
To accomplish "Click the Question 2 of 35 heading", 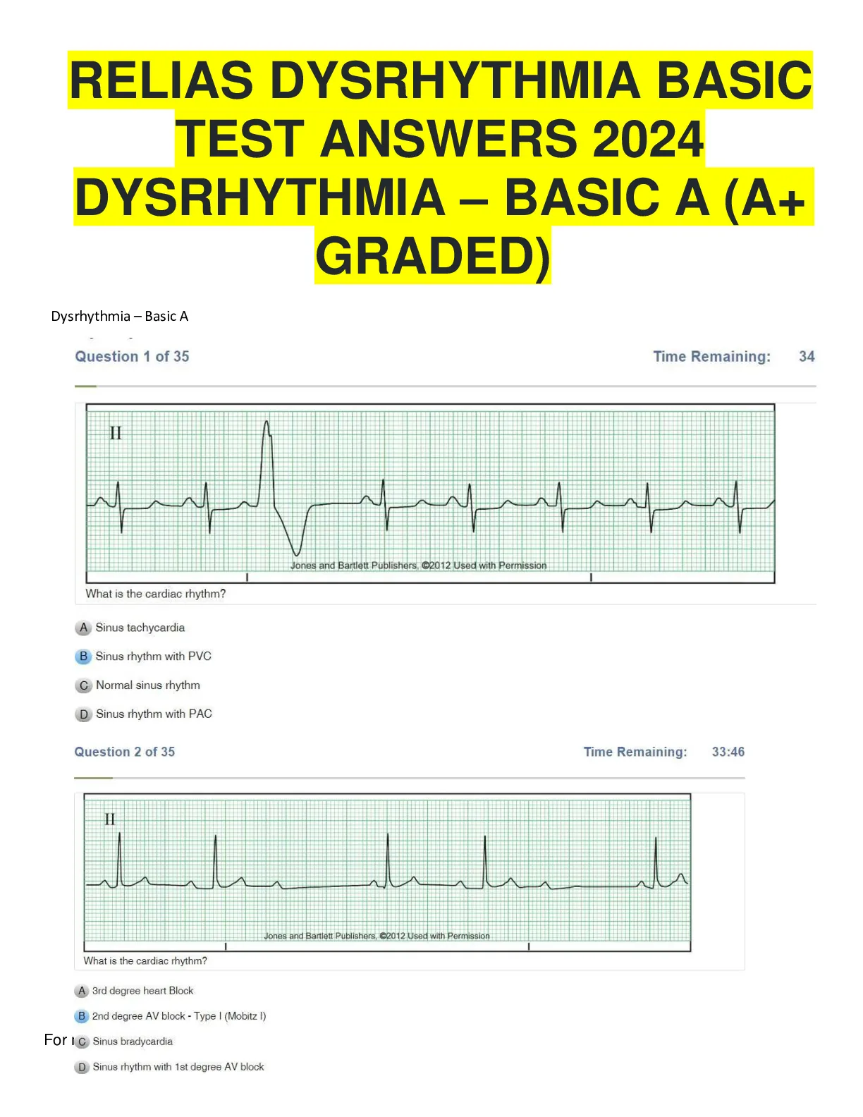I will (x=125, y=752).
